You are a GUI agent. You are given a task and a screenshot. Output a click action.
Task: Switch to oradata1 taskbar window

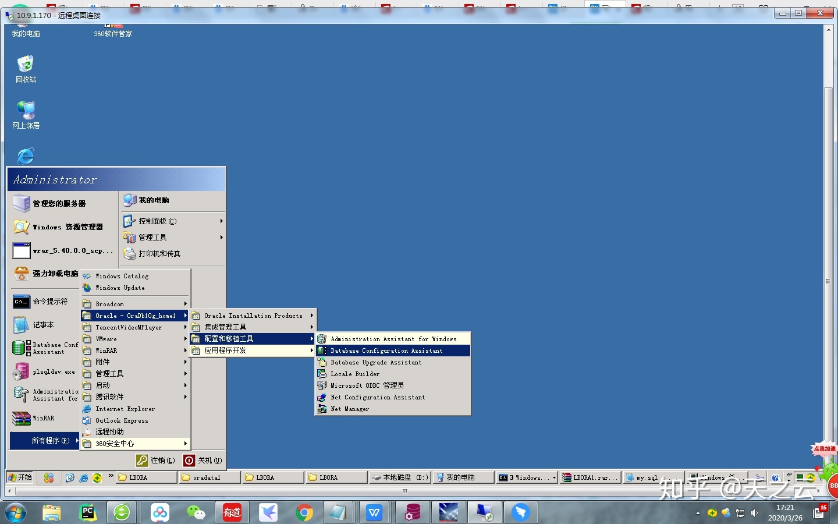tap(209, 477)
